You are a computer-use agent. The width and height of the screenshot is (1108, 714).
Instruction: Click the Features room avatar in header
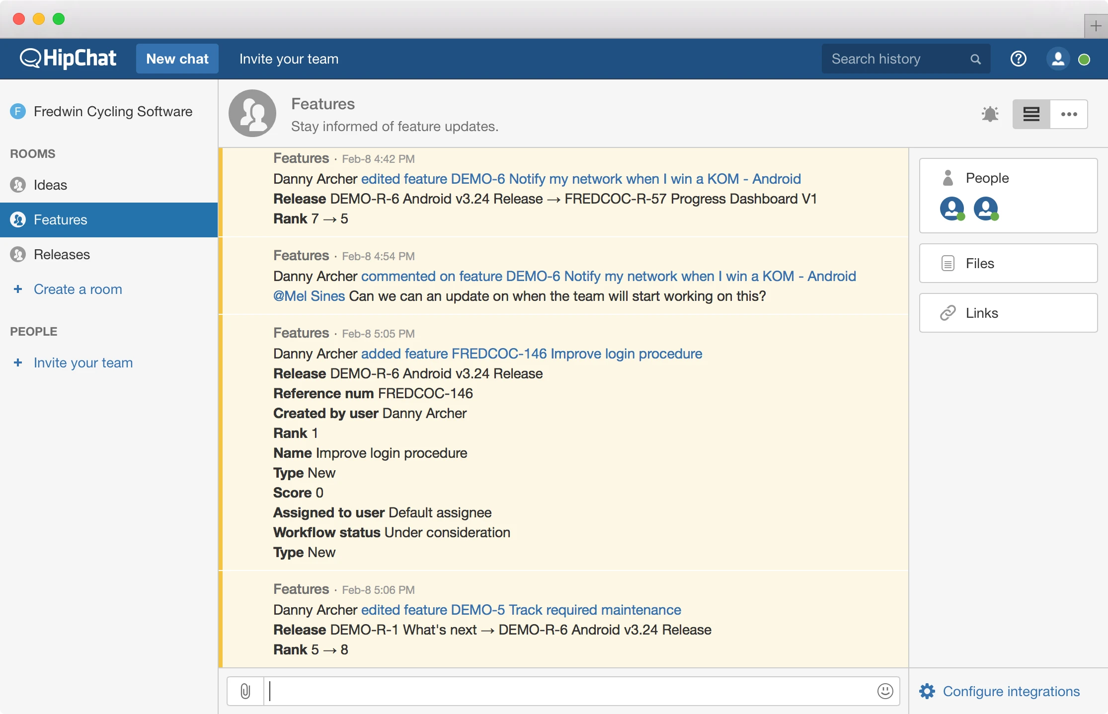[x=252, y=114]
